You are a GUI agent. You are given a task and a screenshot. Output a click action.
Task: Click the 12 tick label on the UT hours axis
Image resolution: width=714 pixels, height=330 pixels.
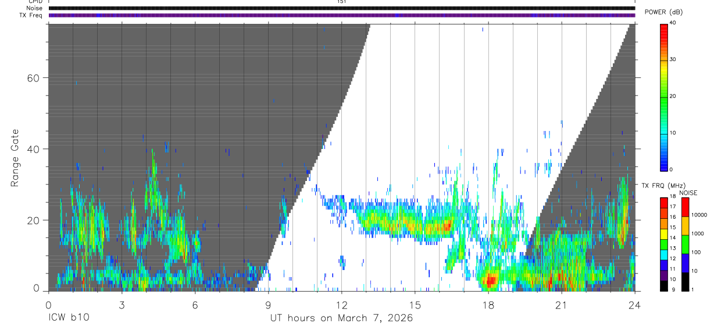pos(341,305)
